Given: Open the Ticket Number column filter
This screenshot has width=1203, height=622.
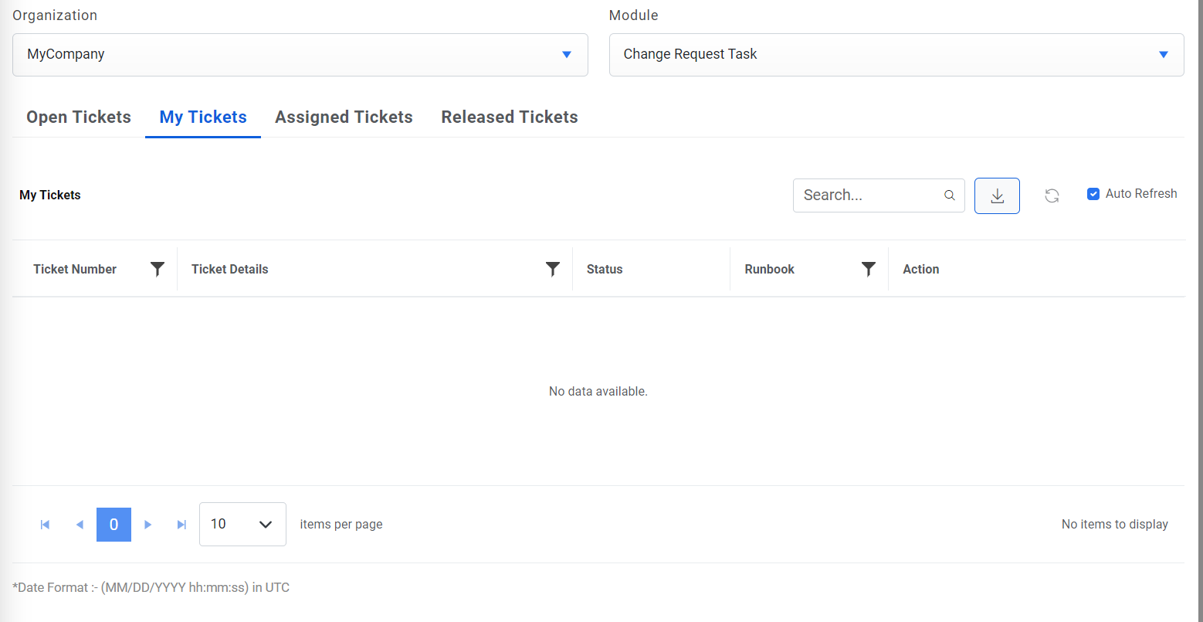Looking at the screenshot, I should click(158, 269).
